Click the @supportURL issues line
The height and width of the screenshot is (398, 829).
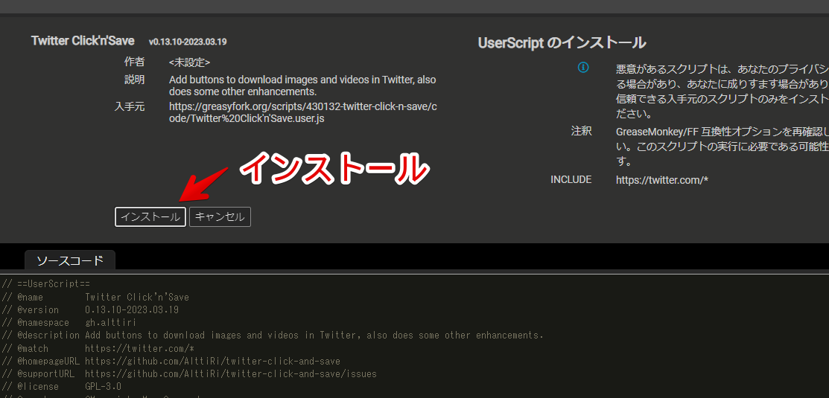pos(189,373)
